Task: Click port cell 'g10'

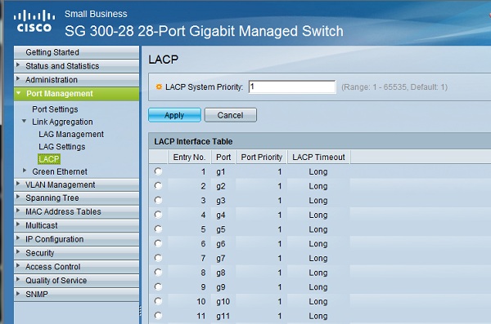Action: coord(223,301)
